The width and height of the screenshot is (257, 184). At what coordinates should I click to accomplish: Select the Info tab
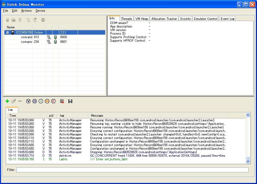point(113,18)
